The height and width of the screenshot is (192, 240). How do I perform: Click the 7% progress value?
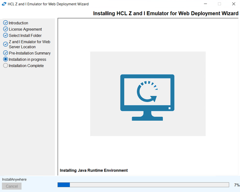[236, 185]
